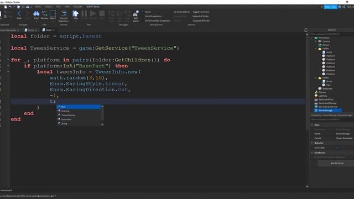Screen dimensions: 354x199
Task: Start the Play test button
Action: pos(75,14)
